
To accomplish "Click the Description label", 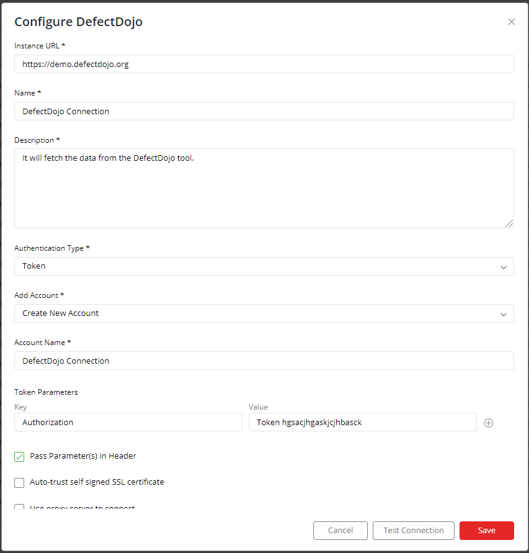I will tap(37, 140).
